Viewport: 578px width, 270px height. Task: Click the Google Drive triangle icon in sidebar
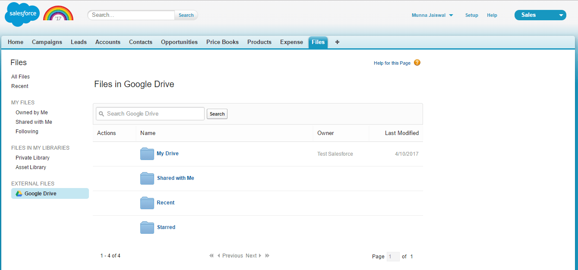tap(19, 194)
